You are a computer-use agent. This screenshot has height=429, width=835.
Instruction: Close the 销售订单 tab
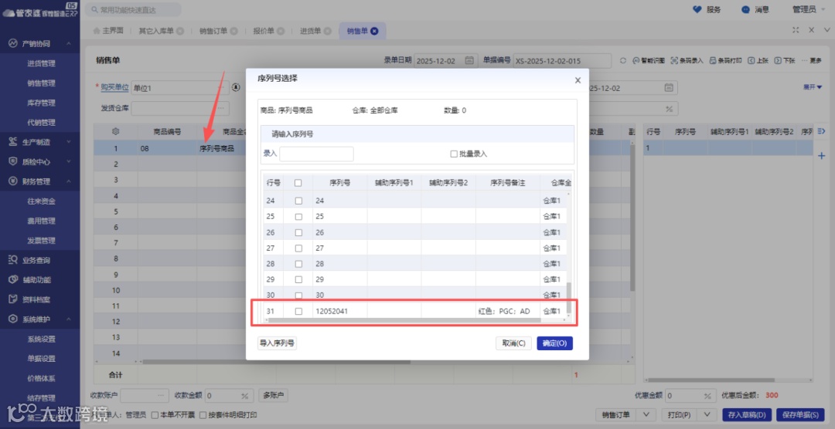[233, 31]
